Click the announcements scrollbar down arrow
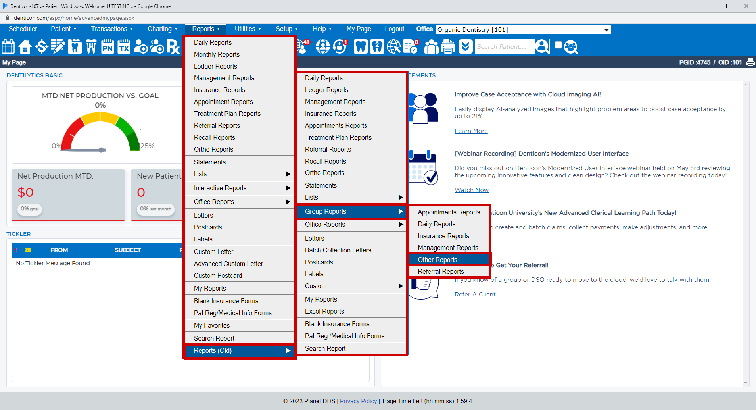The width and height of the screenshot is (756, 410). pyautogui.click(x=746, y=383)
